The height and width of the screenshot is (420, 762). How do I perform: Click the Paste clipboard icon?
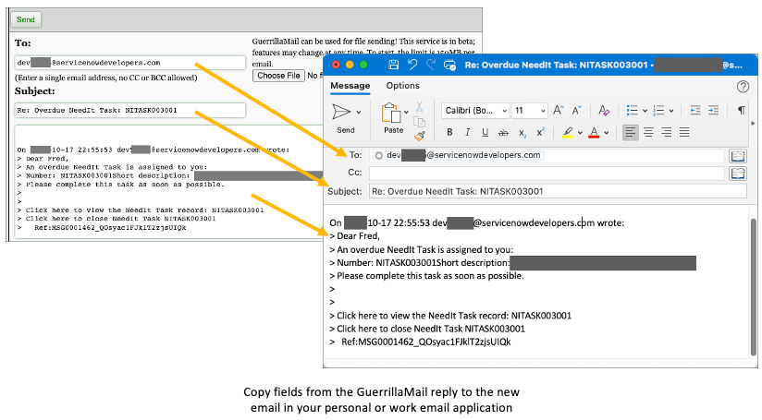point(392,112)
